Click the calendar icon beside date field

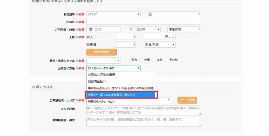tap(91, 29)
